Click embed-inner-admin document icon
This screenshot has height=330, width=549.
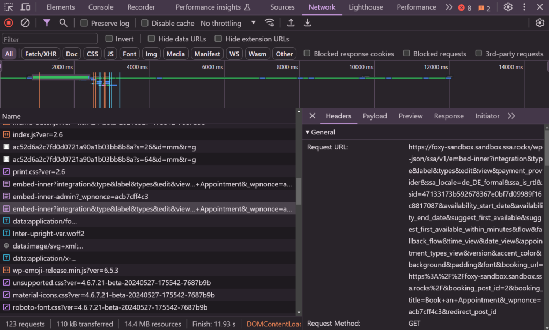6,196
